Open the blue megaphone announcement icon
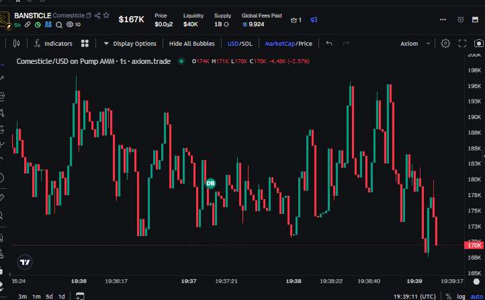The image size is (485, 300). click(x=314, y=20)
